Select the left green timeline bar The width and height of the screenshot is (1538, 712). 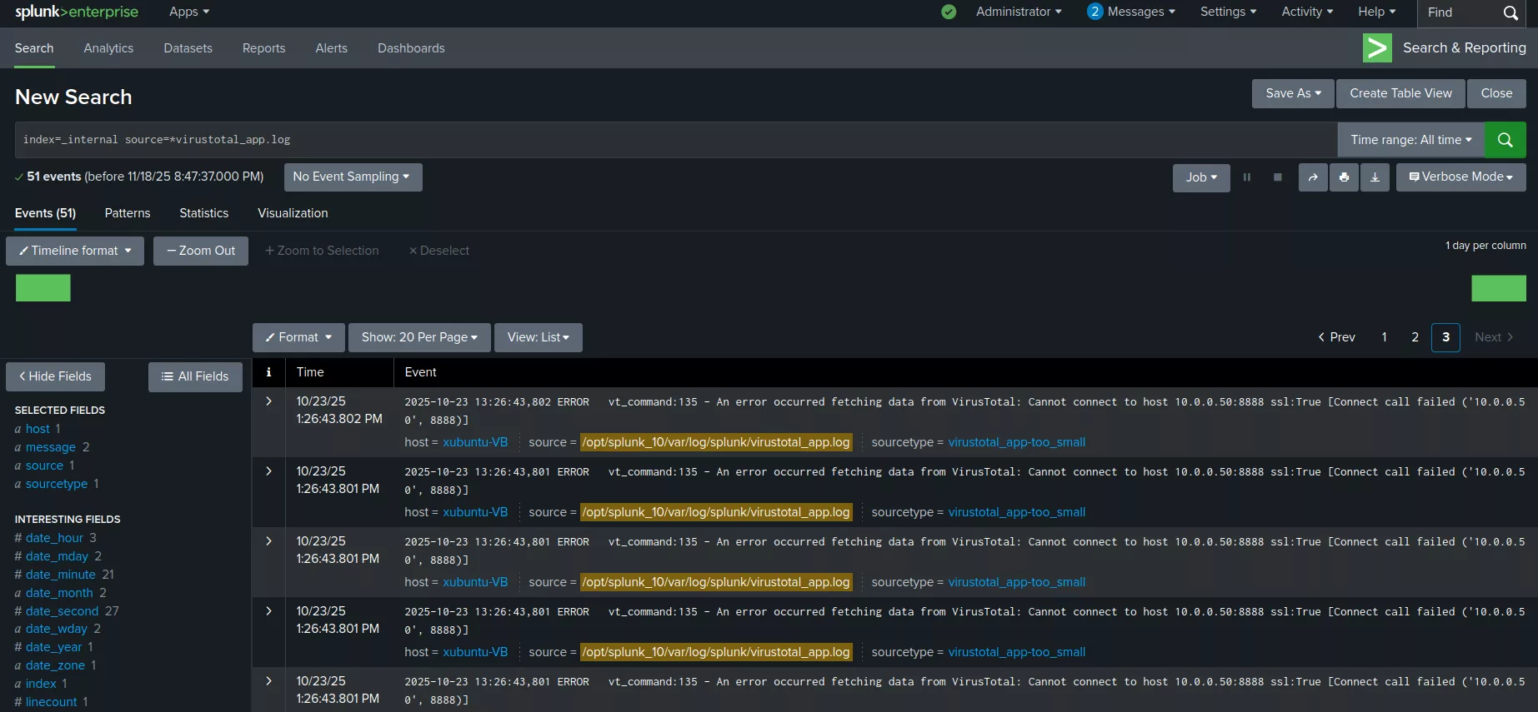click(43, 288)
